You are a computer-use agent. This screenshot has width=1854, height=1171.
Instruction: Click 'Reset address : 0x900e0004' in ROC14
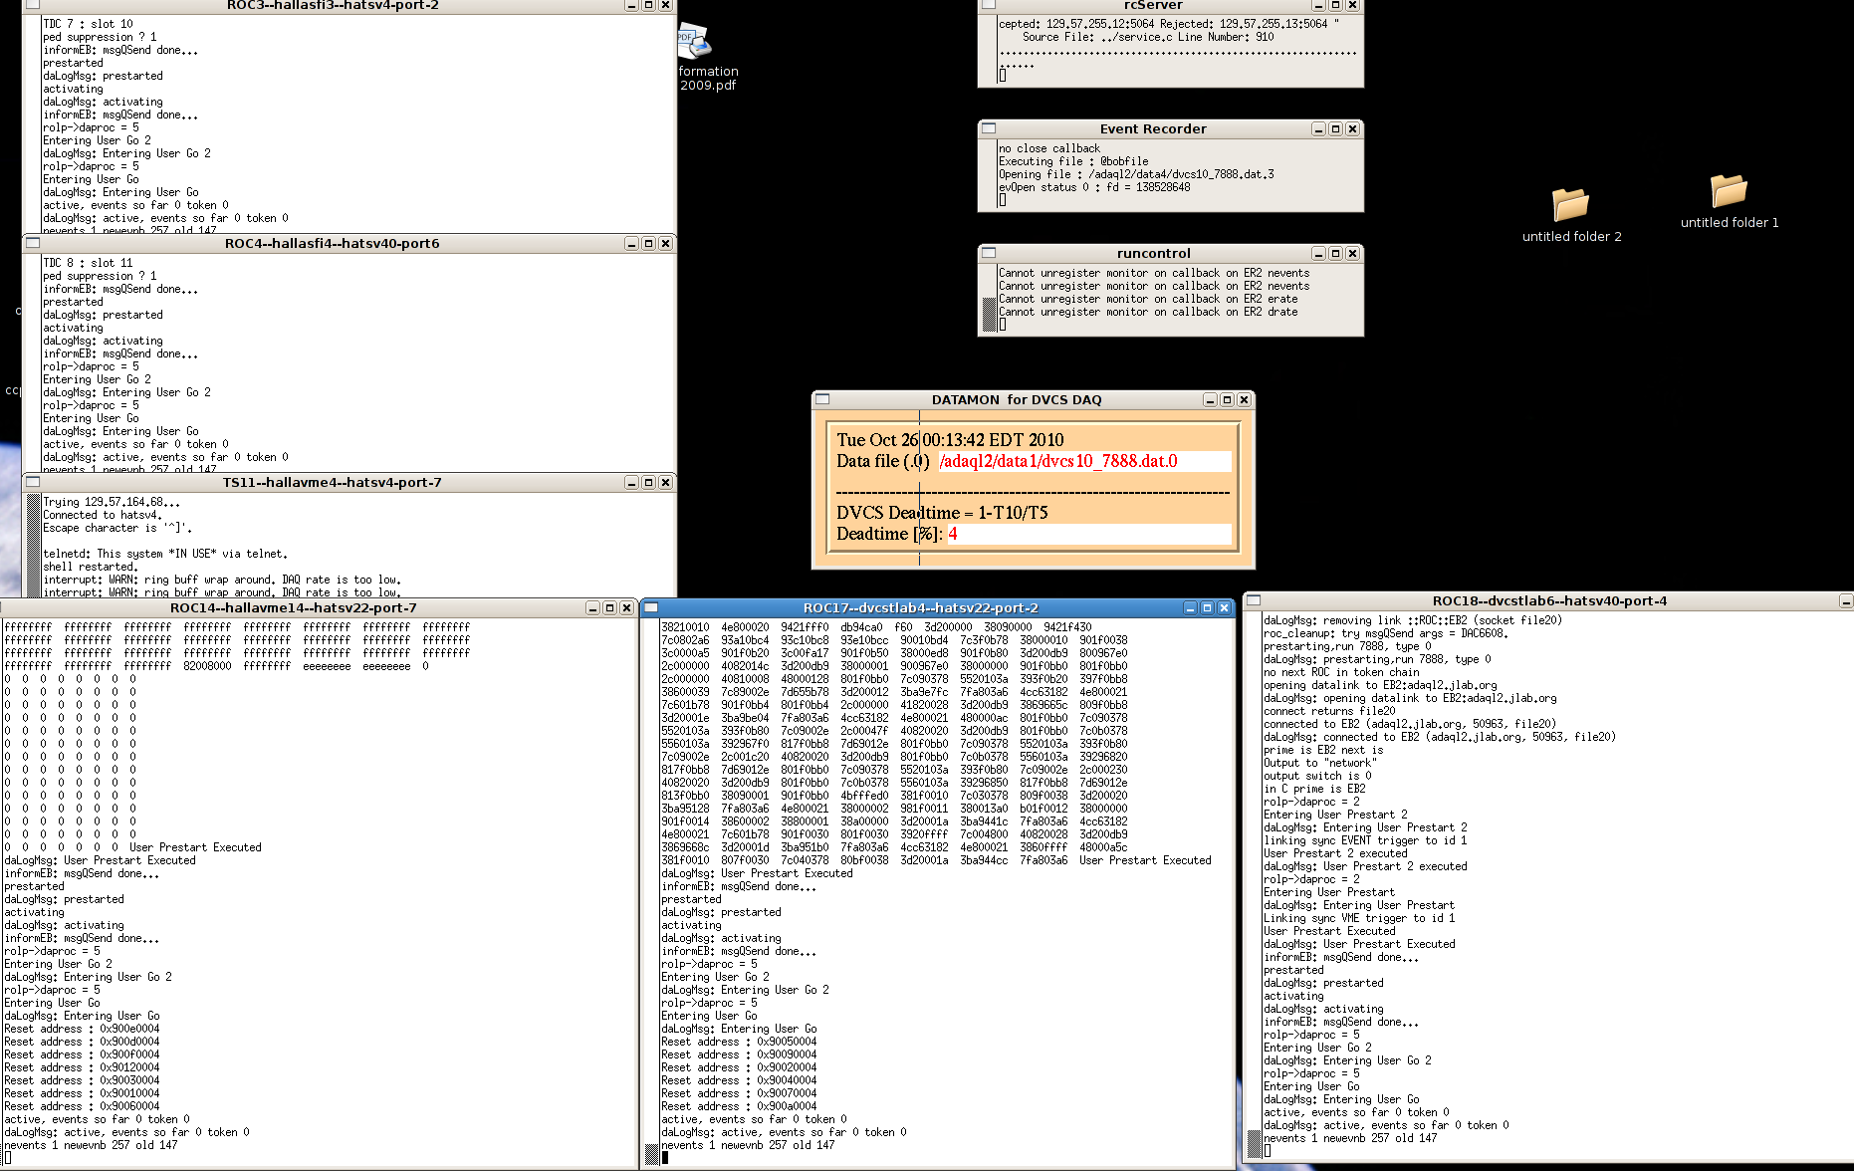pos(82,1029)
